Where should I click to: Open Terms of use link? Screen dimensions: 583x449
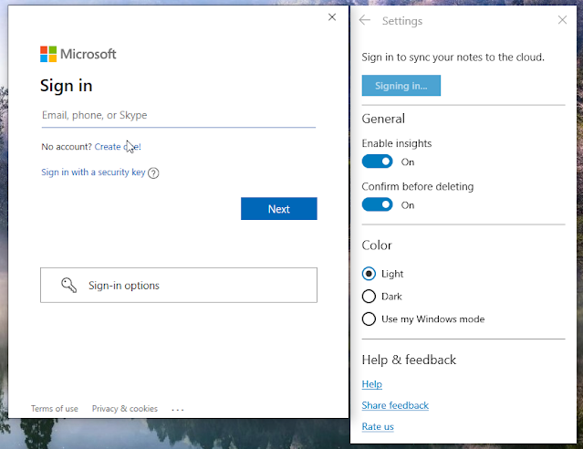tap(55, 409)
